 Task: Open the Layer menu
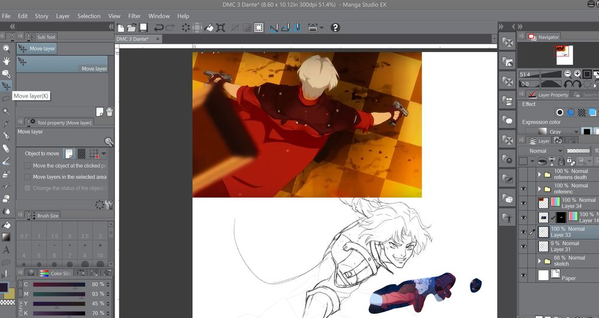coord(63,16)
